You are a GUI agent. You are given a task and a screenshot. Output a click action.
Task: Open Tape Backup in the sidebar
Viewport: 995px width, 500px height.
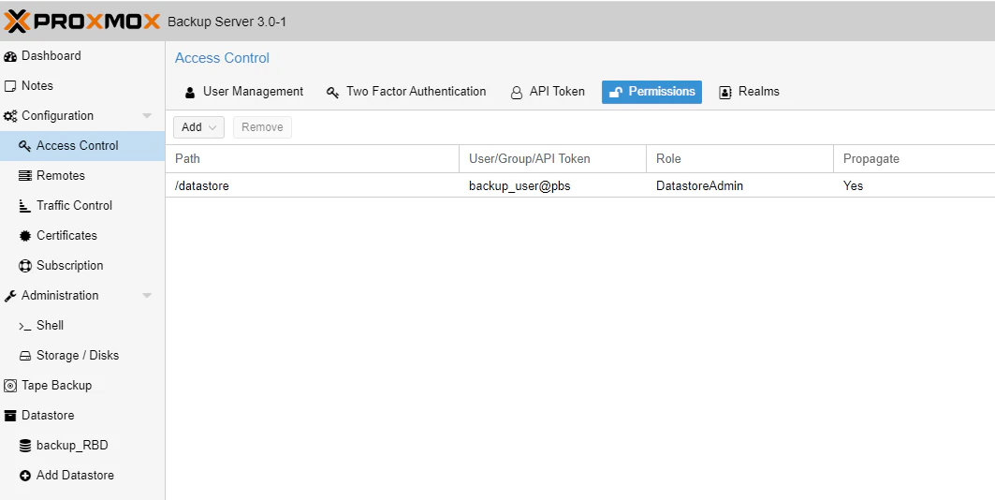coord(82,385)
